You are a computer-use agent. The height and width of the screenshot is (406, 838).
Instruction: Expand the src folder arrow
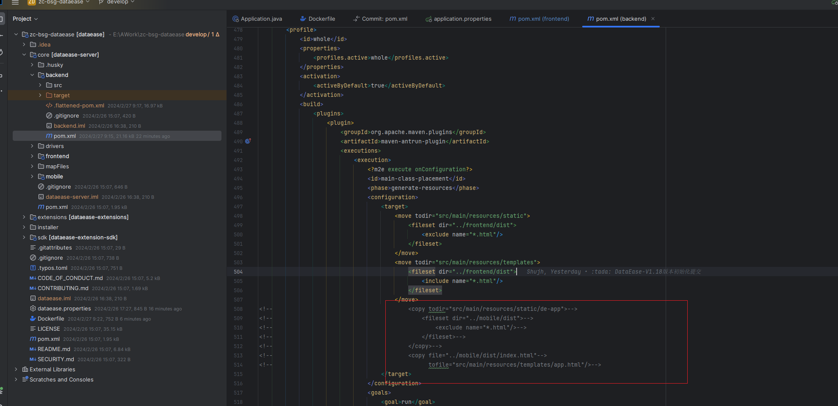click(40, 85)
